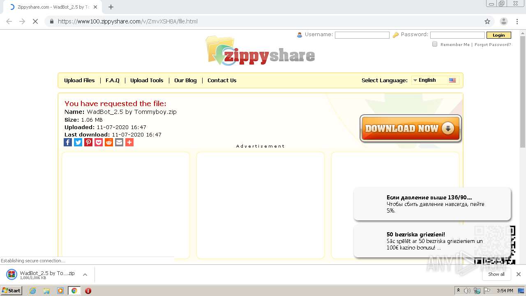
Task: Click the Zippyshare logo
Action: pyautogui.click(x=261, y=51)
